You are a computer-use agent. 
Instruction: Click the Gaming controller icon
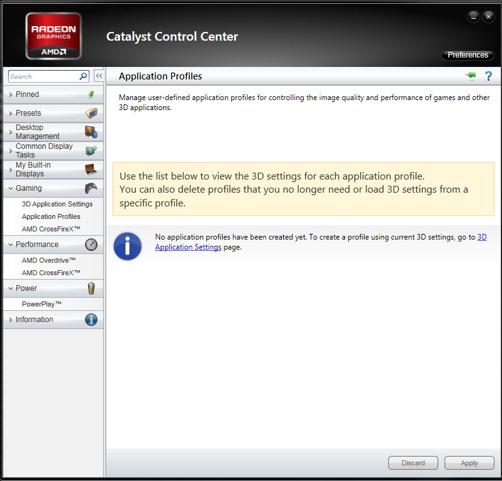tap(91, 188)
